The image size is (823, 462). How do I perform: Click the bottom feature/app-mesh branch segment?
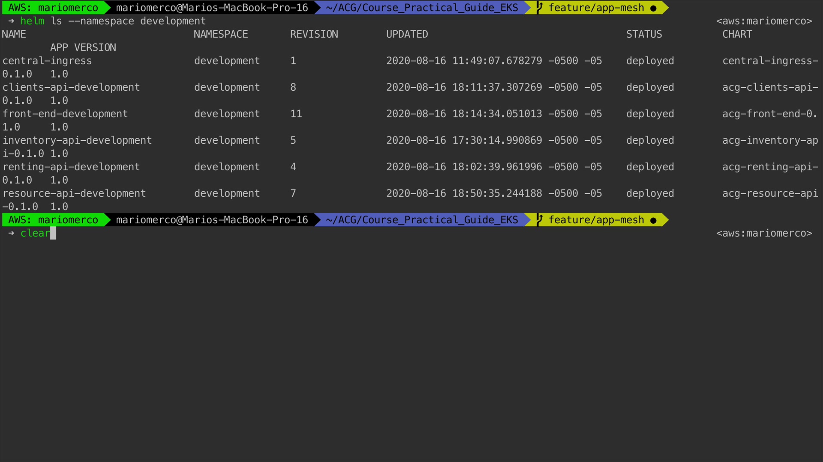(596, 220)
